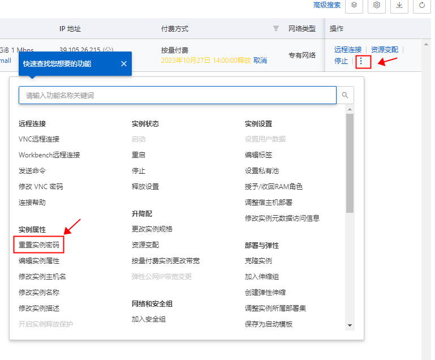Click the 取消 link next to release time
Image resolution: width=435 pixels, height=360 pixels.
(260, 61)
